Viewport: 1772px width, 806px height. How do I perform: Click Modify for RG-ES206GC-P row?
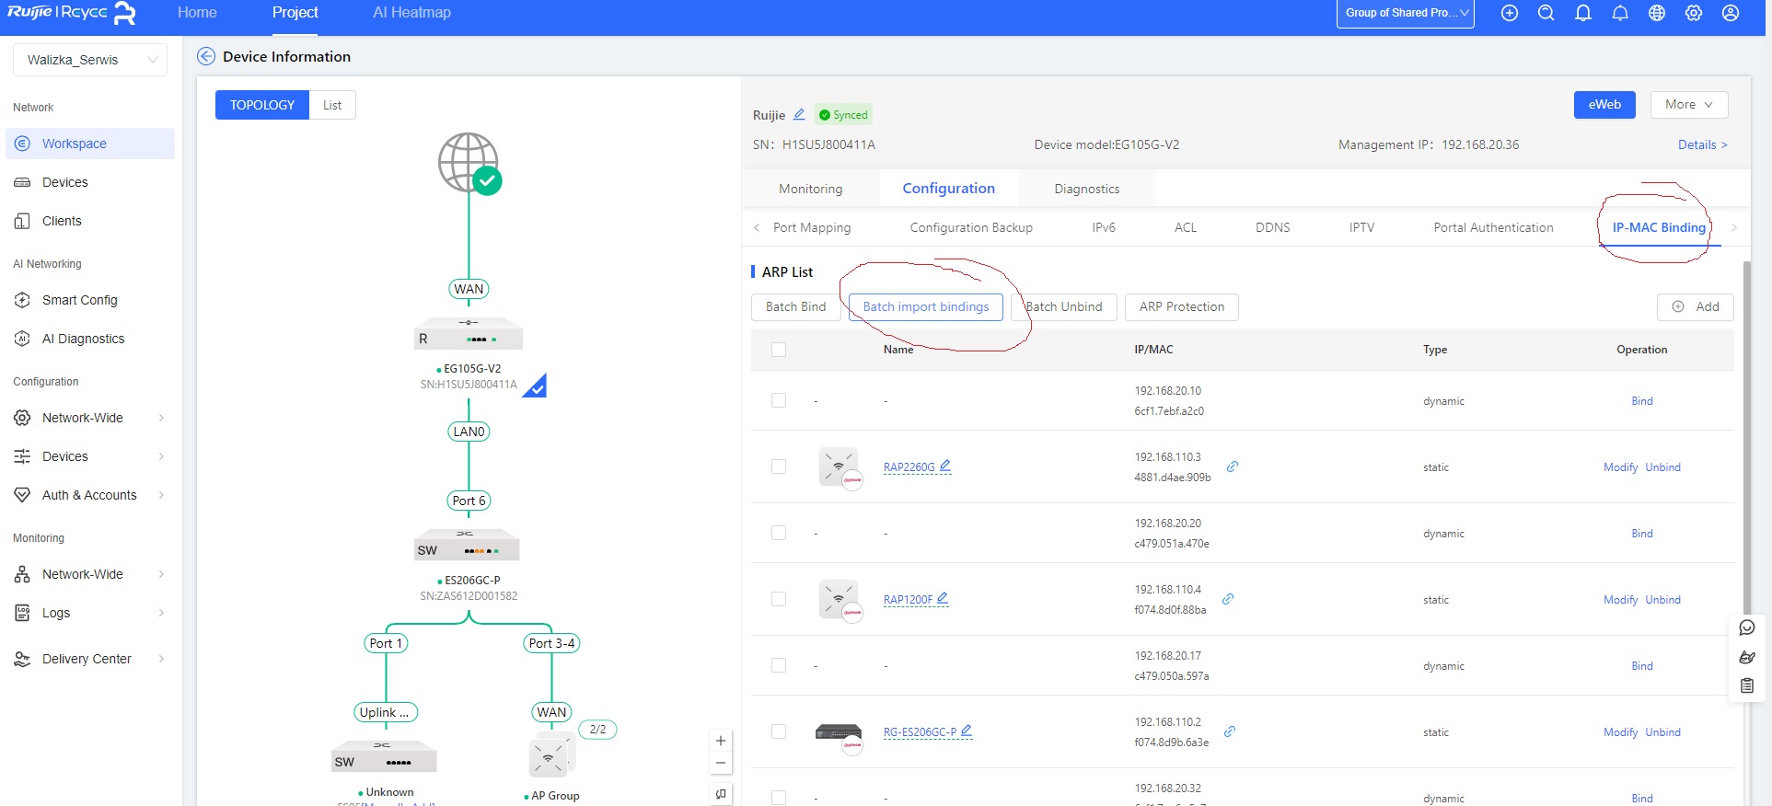tap(1620, 731)
